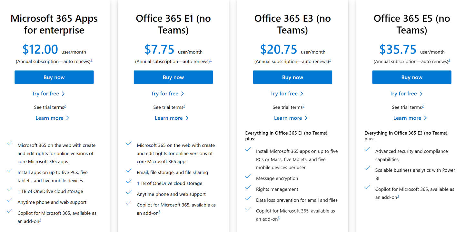Click the checkmark beside Message encryption
466x232 pixels.
point(248,177)
